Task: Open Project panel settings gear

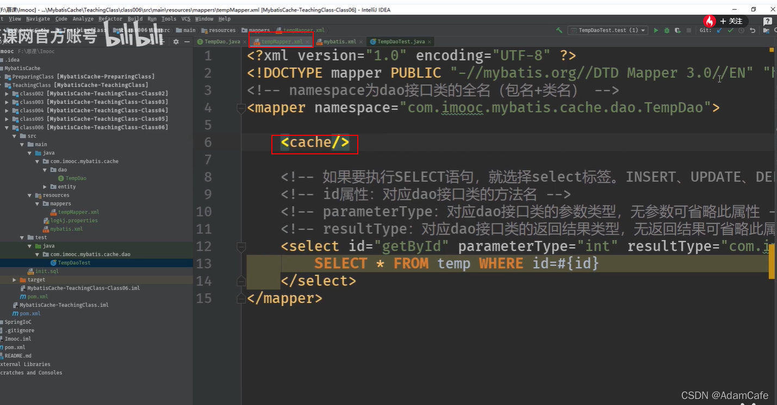Action: [x=176, y=41]
